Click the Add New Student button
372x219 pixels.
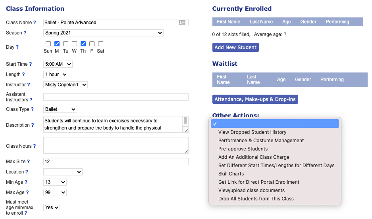(x=235, y=48)
